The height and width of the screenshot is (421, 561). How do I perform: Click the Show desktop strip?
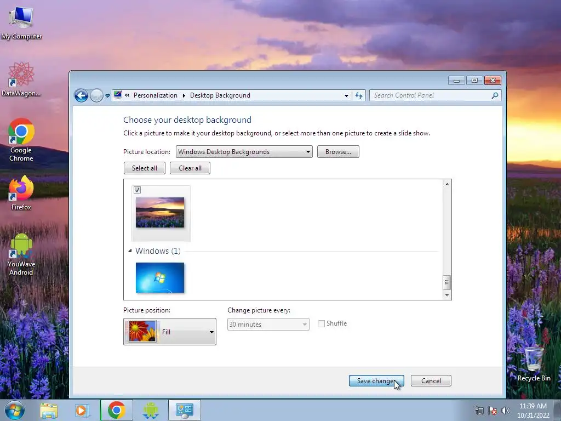(x=557, y=410)
